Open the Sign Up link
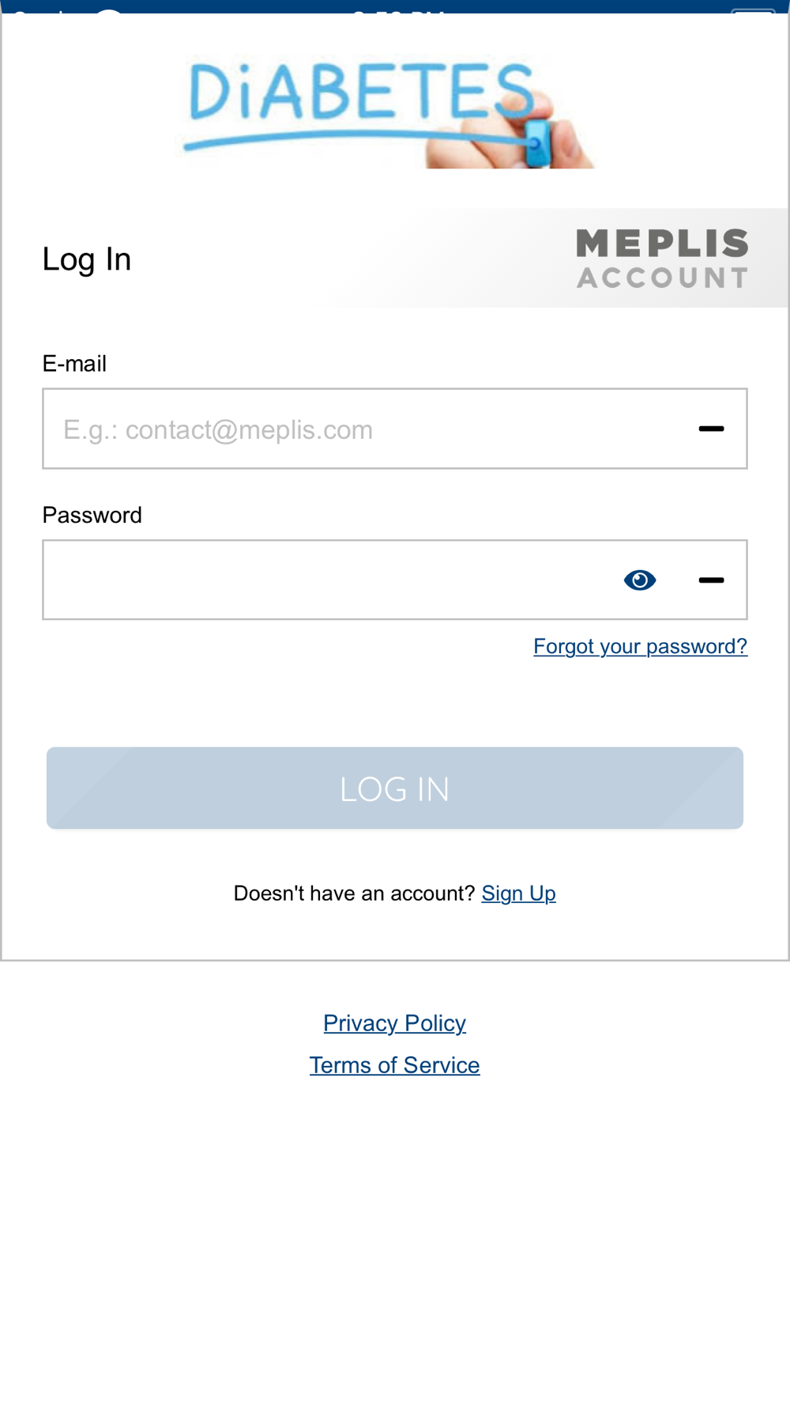The width and height of the screenshot is (790, 1406). tap(519, 894)
